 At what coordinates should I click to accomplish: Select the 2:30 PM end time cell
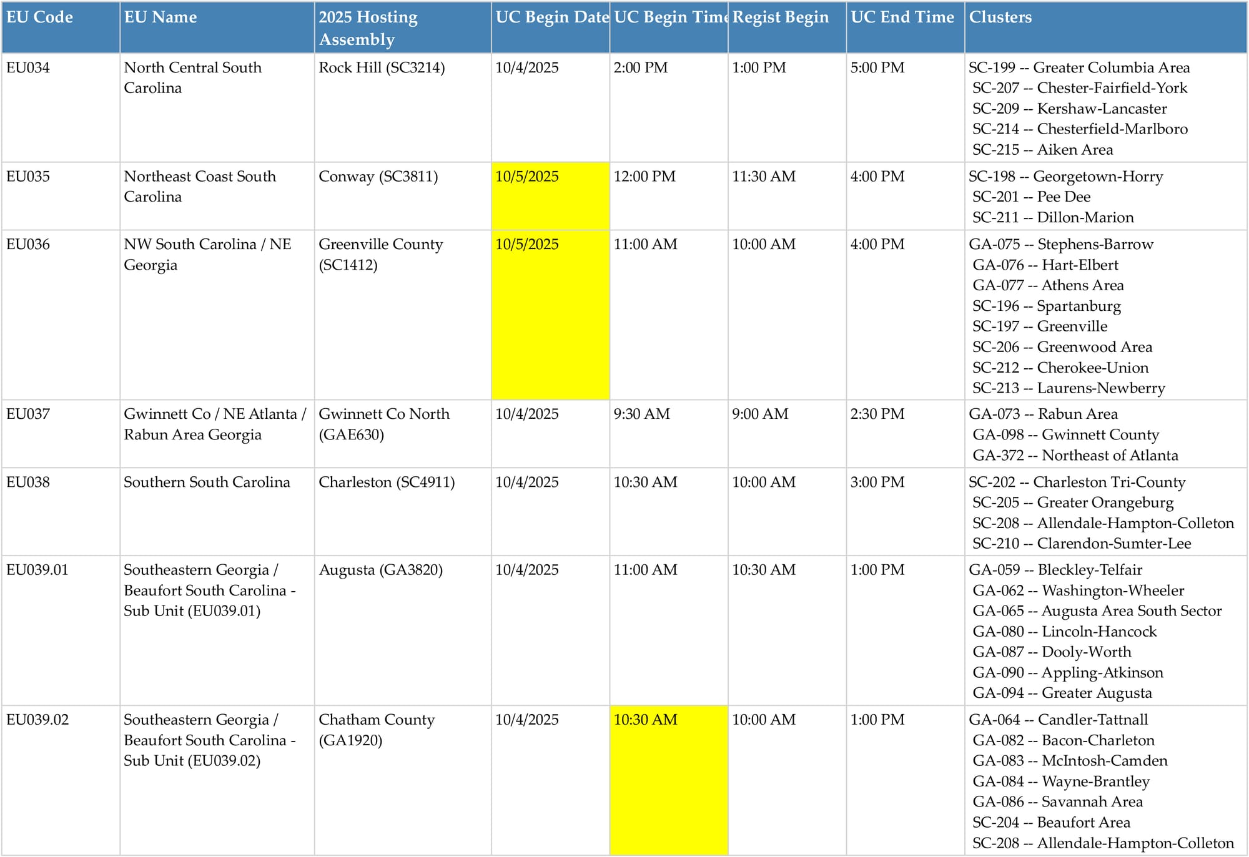(877, 414)
